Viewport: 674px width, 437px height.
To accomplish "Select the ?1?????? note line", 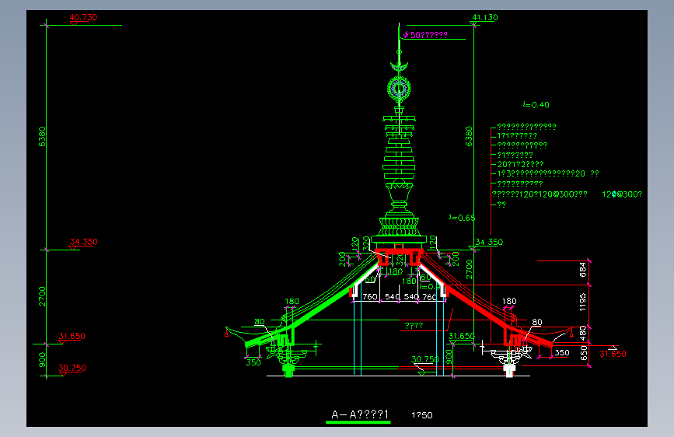I will coord(515,155).
